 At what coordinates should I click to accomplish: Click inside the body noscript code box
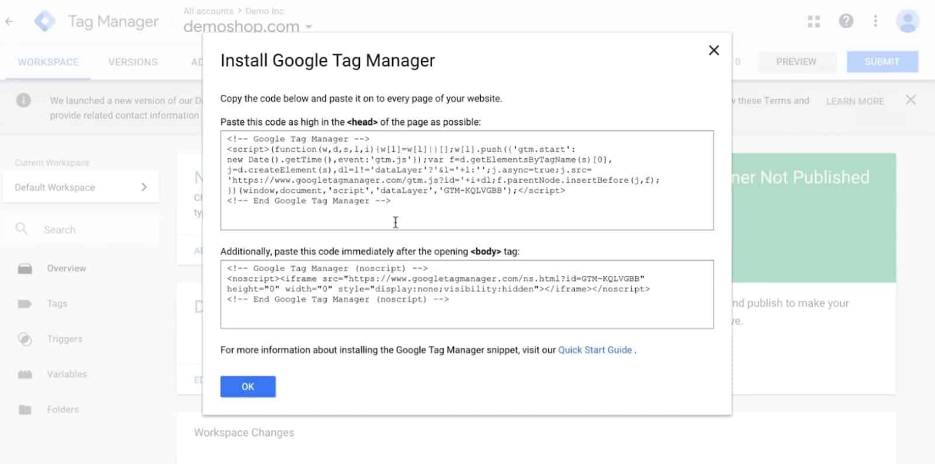click(x=467, y=294)
